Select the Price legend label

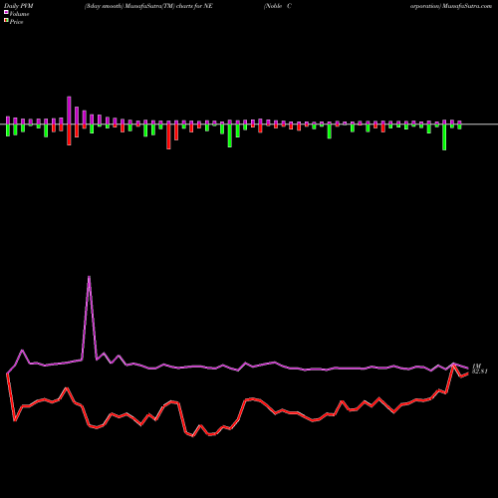pyautogui.click(x=16, y=22)
